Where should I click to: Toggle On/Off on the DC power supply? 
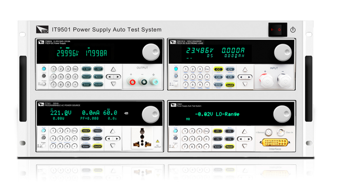(98, 84)
